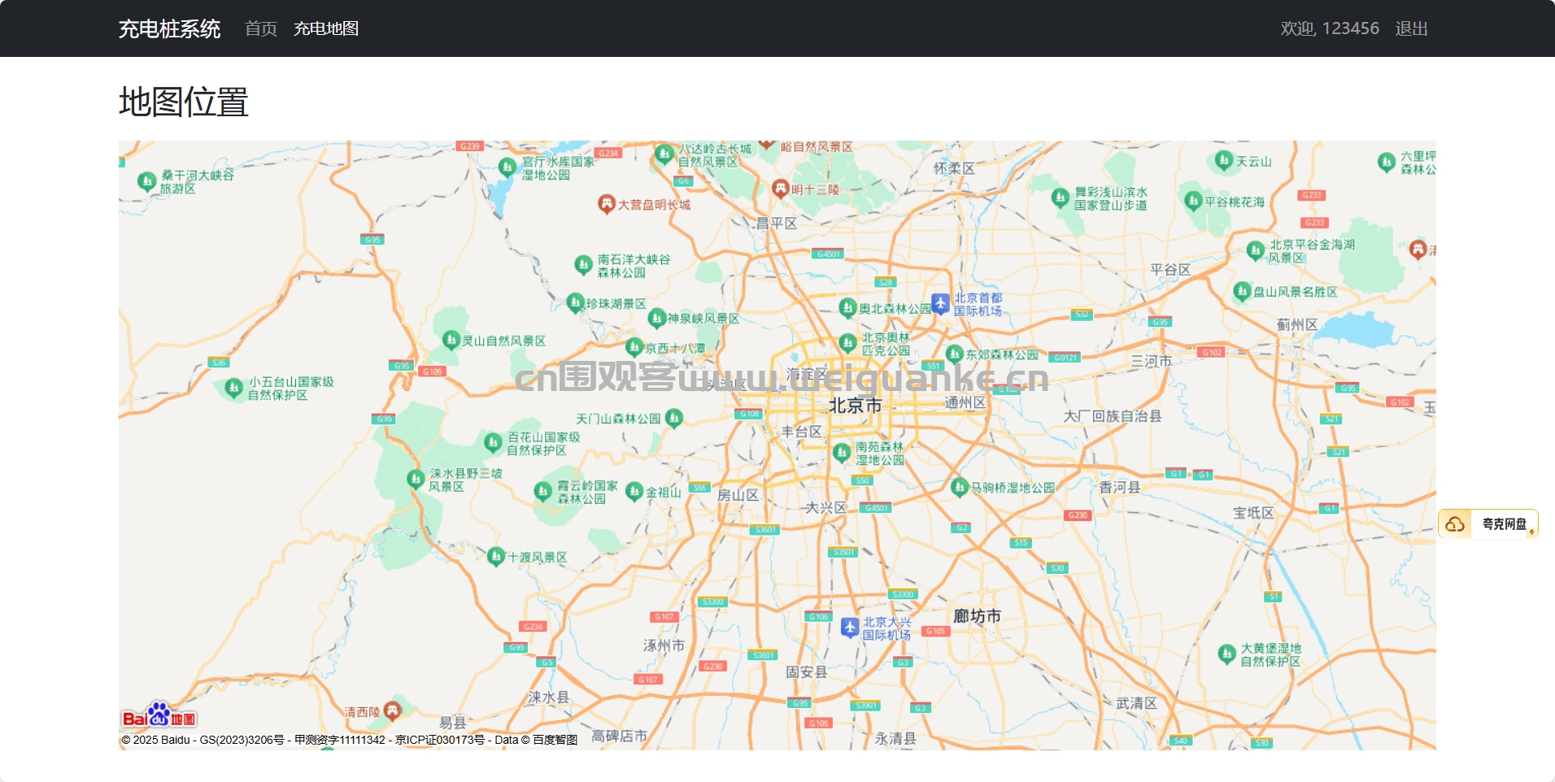Viewport: 1555px width, 782px height.
Task: Click the 怀柔区 district label
Action: [x=954, y=168]
